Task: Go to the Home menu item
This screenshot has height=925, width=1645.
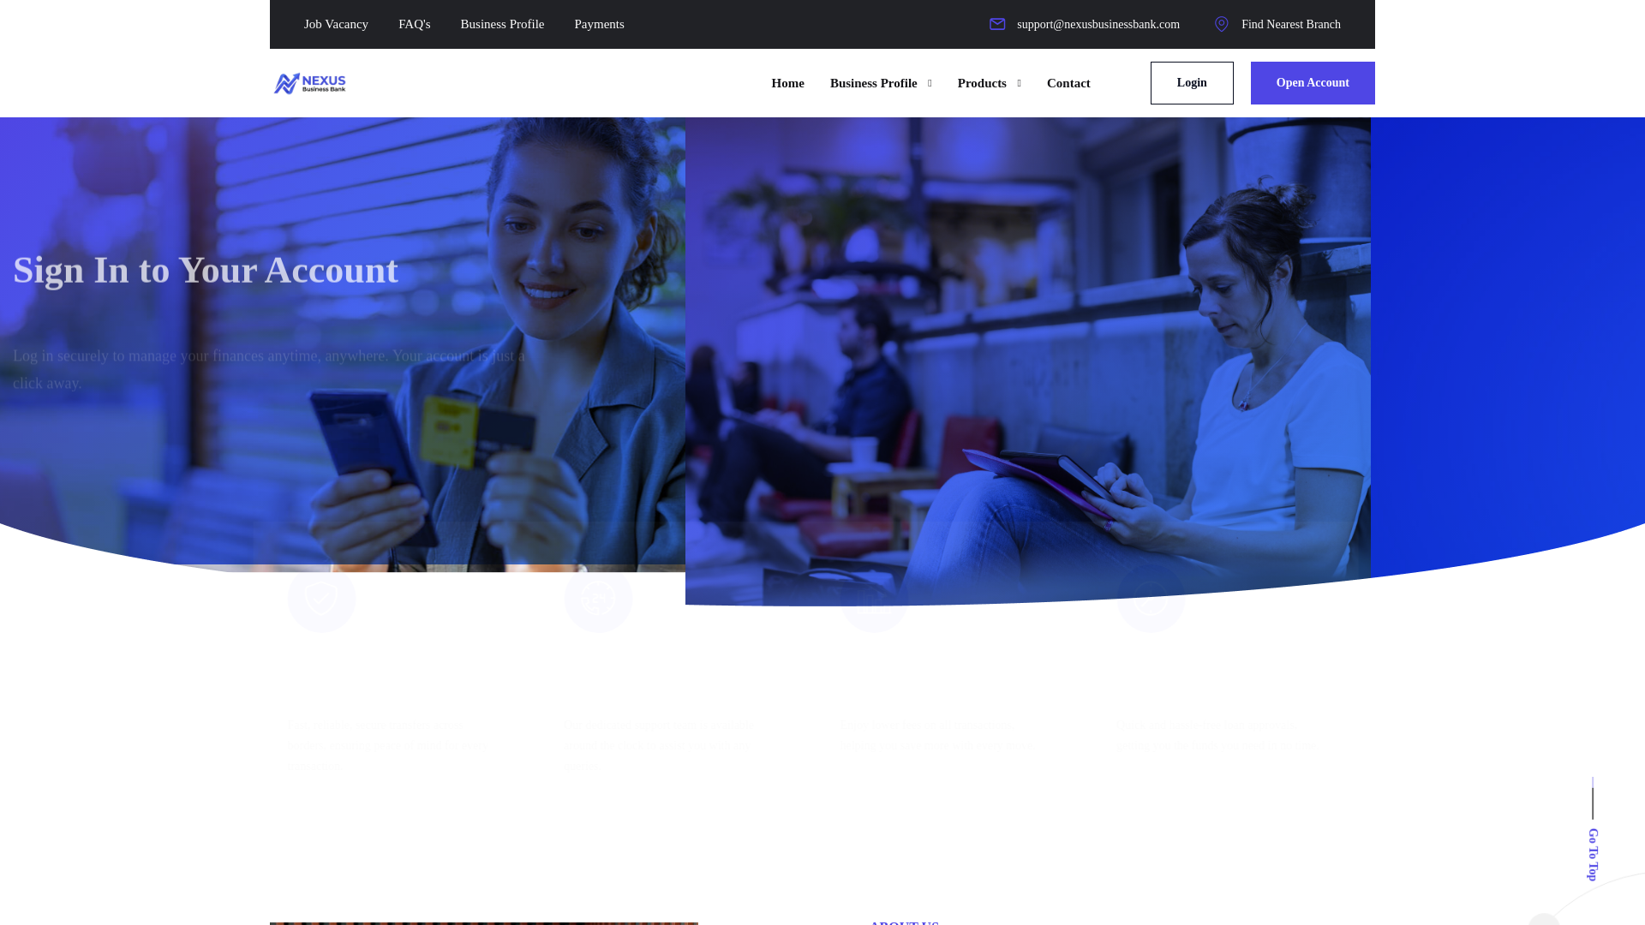Action: pyautogui.click(x=787, y=83)
